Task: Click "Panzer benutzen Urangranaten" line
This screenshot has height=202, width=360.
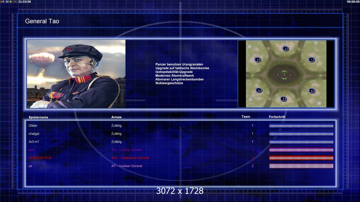Action: pos(179,65)
